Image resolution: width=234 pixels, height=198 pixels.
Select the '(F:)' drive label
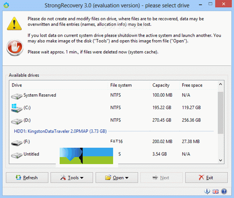[27, 141]
